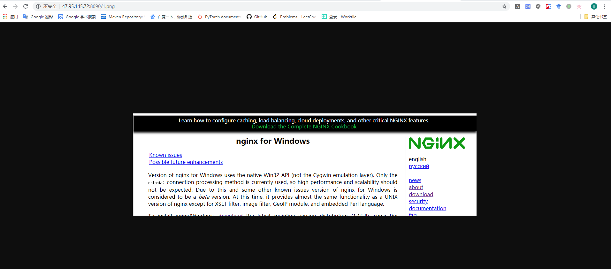Open the green profile avatar menu

[594, 6]
